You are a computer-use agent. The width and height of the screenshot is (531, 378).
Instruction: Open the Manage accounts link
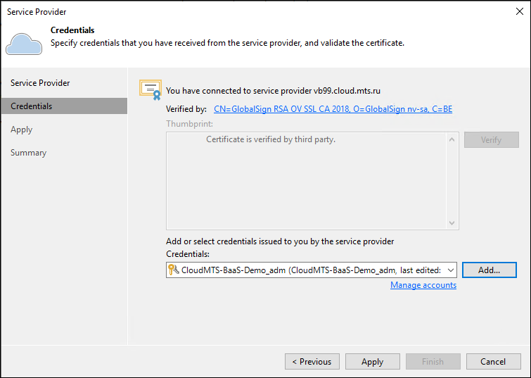(x=423, y=285)
